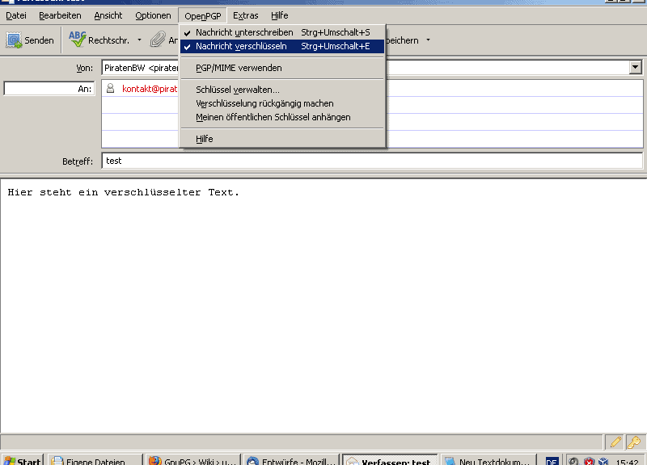Click the Start button
The width and height of the screenshot is (647, 465).
[x=23, y=460]
